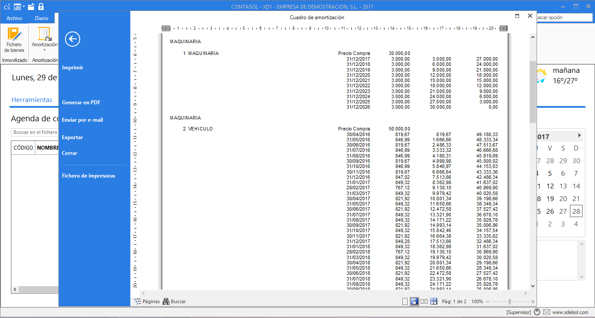Click the Amortización ribbon icon

pos(44,34)
